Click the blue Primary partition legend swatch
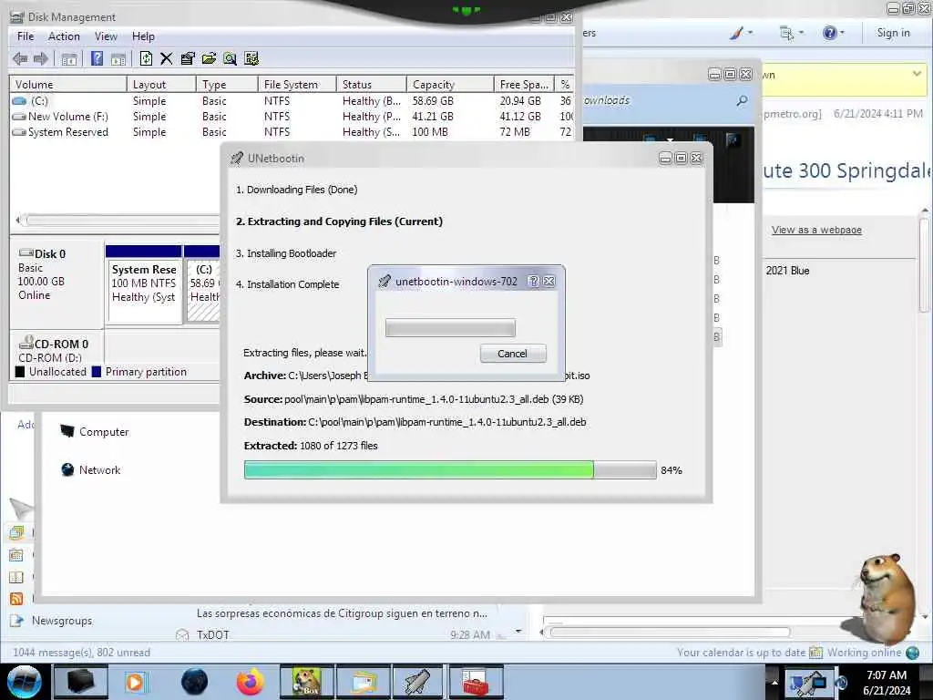This screenshot has width=933, height=700. [x=97, y=372]
